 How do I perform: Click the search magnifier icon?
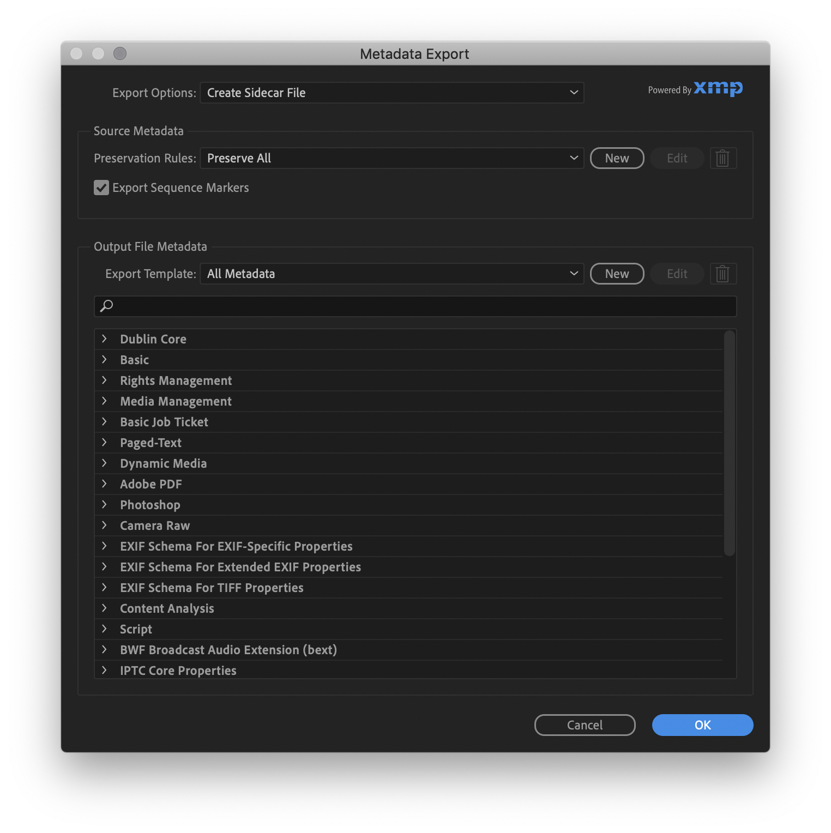point(107,306)
